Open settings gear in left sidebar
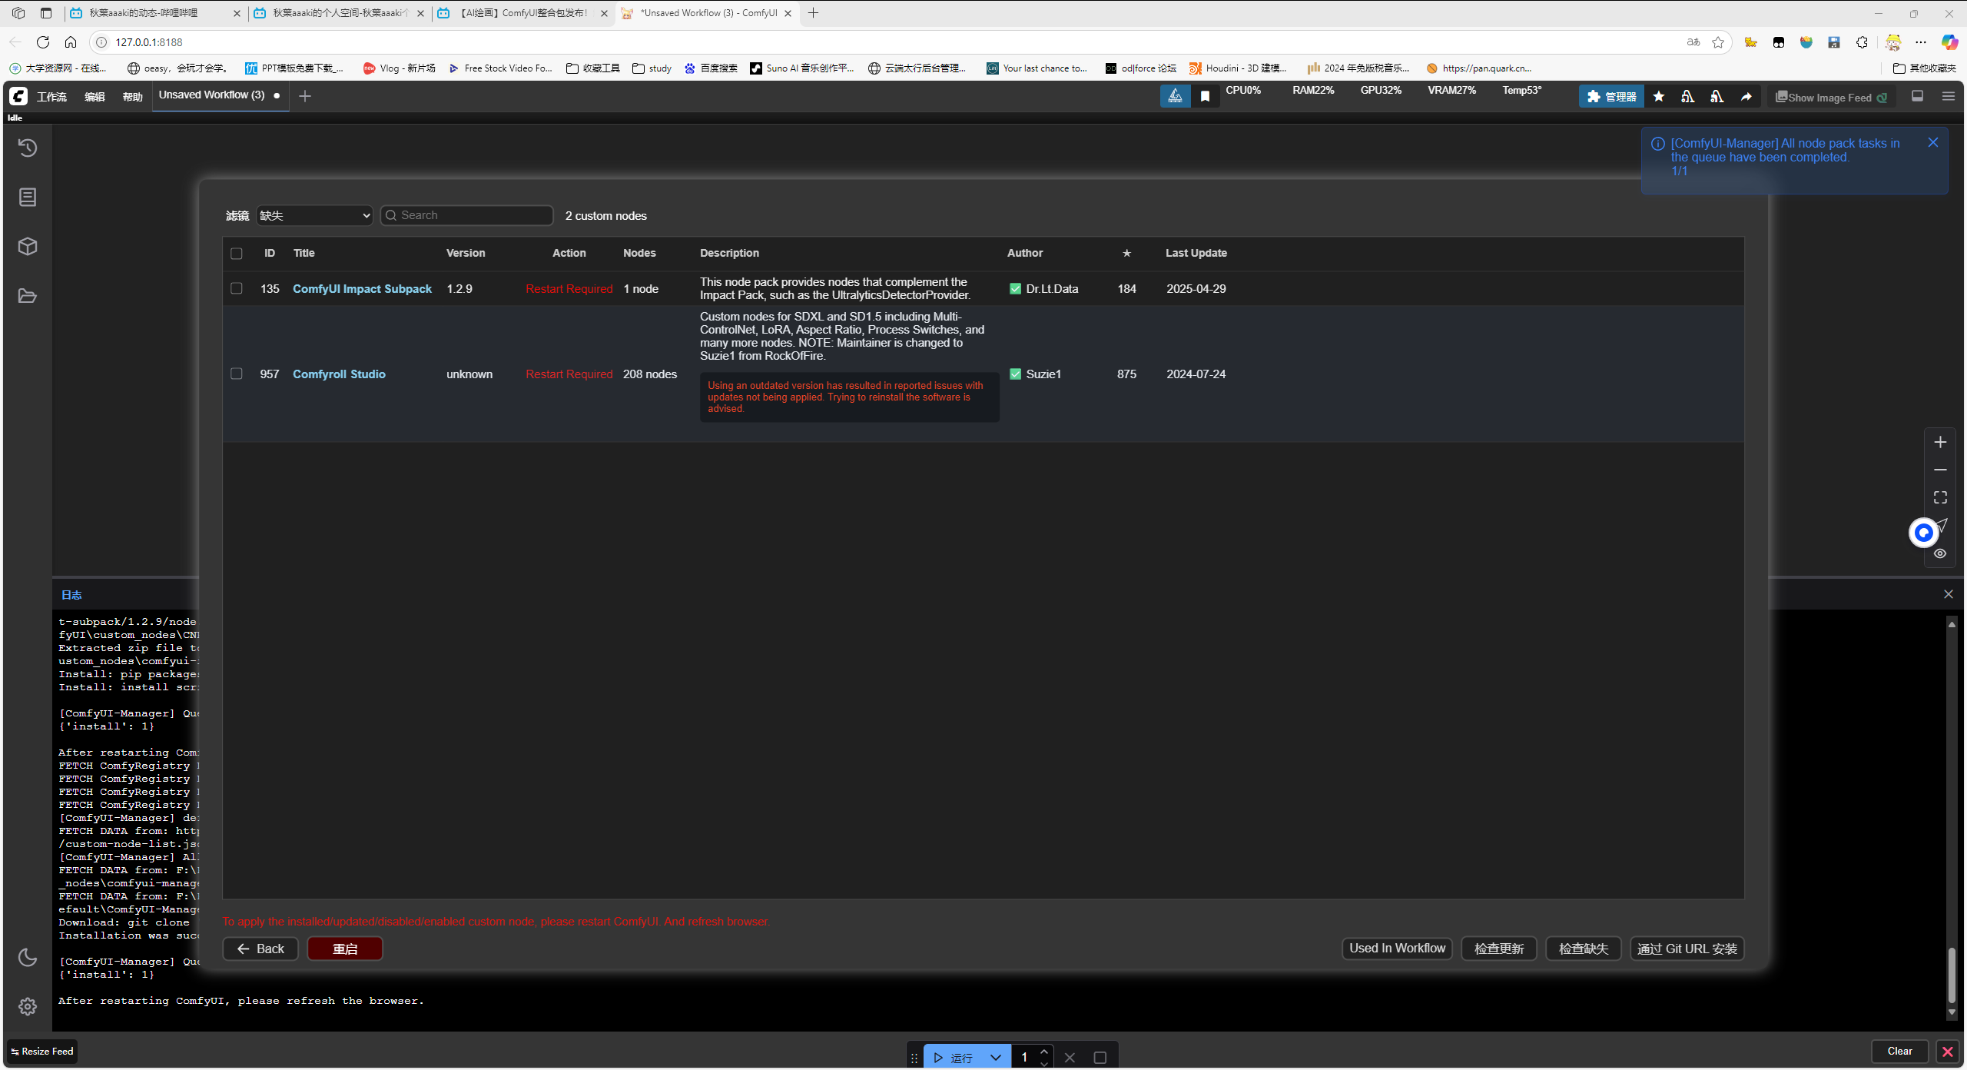This screenshot has height=1070, width=1967. pos(28,1006)
